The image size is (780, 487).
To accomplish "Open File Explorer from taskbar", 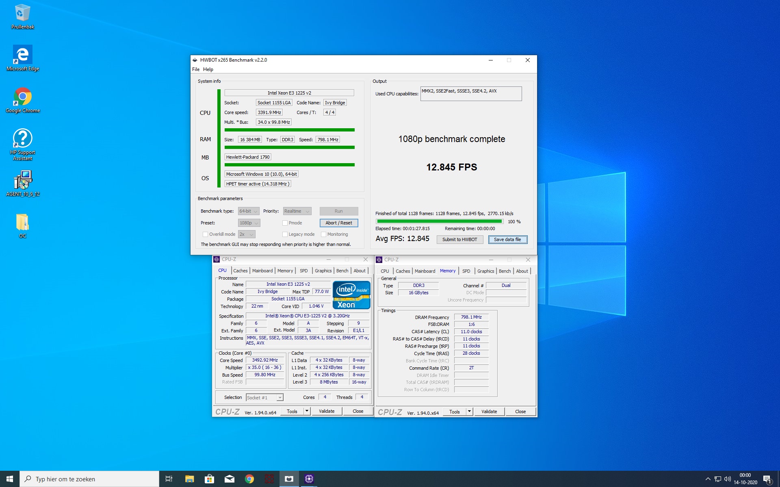I will [x=189, y=479].
